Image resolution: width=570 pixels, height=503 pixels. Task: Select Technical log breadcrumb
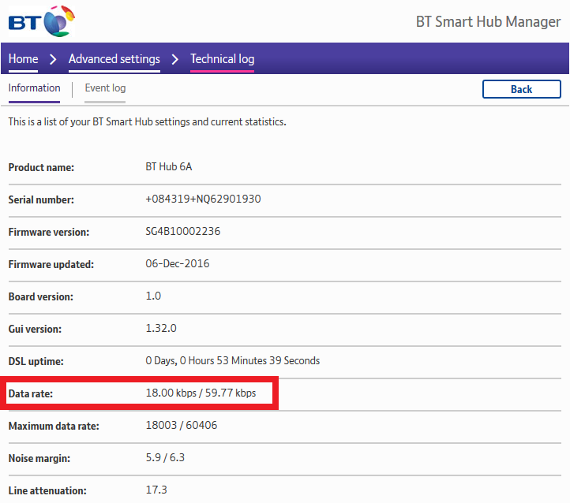tap(222, 59)
